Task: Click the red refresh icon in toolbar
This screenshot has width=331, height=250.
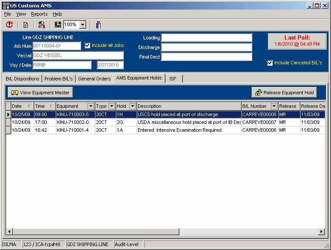Action: tap(9, 25)
